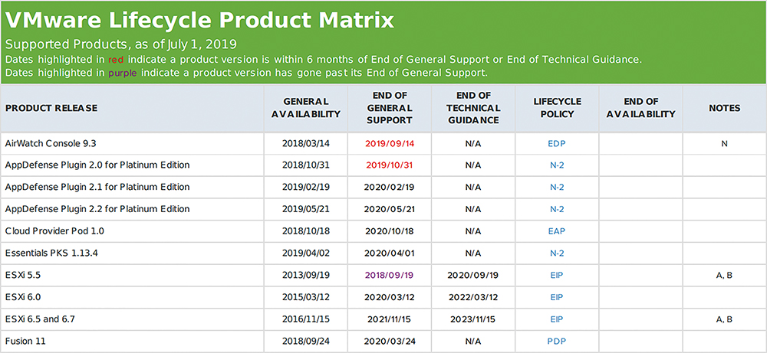767x353 pixels.
Task: Open the EAP policy link for Cloud Provider Pod
Action: point(557,231)
